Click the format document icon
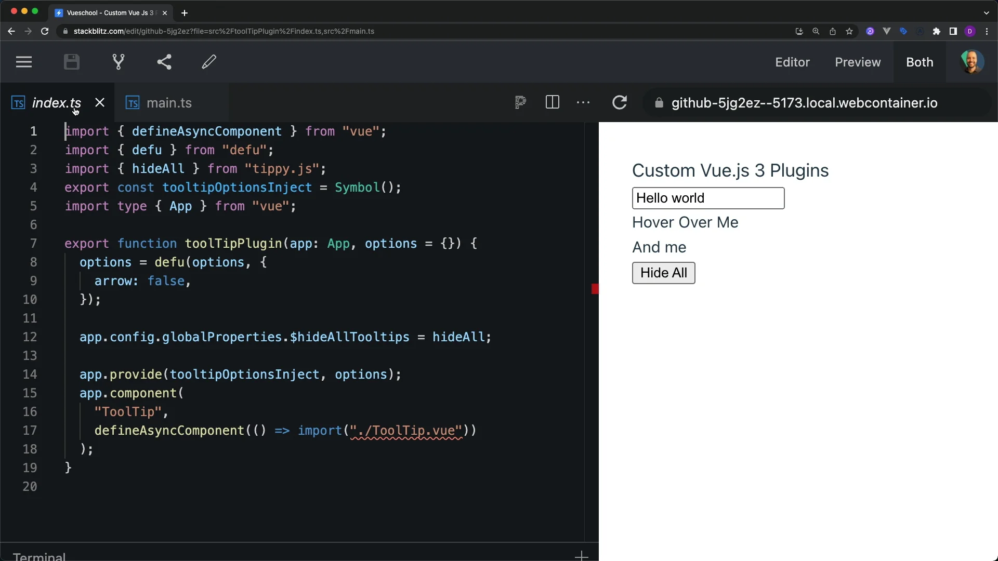 coord(520,102)
